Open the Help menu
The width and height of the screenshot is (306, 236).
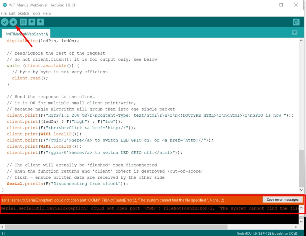pyautogui.click(x=47, y=13)
